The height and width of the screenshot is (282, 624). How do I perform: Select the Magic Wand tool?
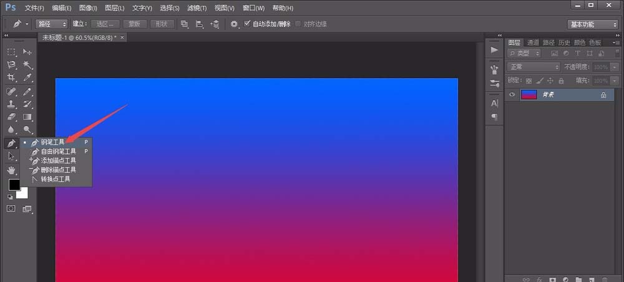click(x=27, y=64)
